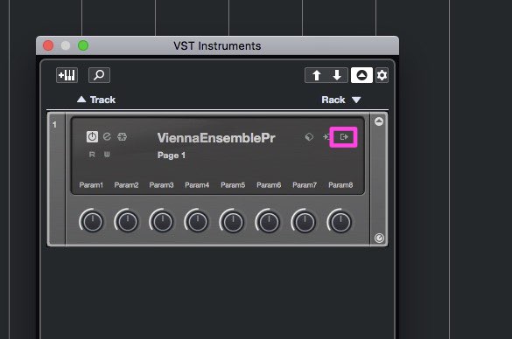The image size is (512, 339).
Task: Click the Page 1 quick controls label
Action: (172, 156)
